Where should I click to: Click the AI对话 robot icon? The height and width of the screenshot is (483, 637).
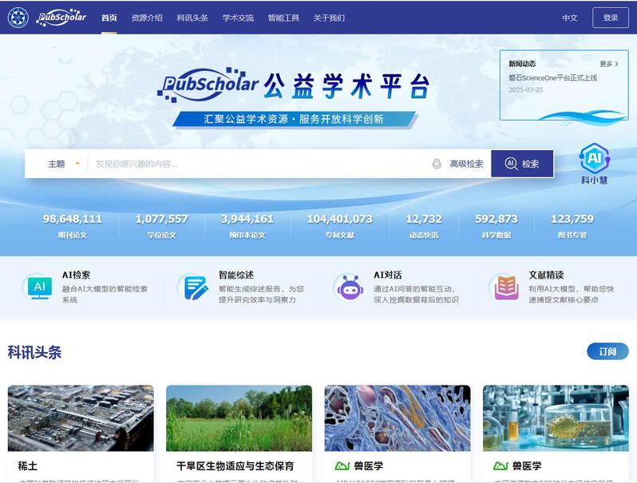(x=350, y=287)
